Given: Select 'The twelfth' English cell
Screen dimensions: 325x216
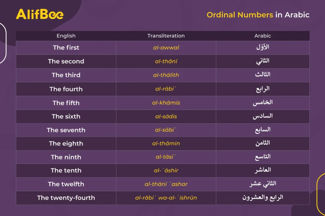Looking at the screenshot, I should pos(66,184).
